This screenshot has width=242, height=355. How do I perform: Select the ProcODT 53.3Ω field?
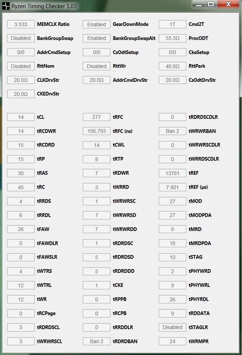pyautogui.click(x=172, y=38)
